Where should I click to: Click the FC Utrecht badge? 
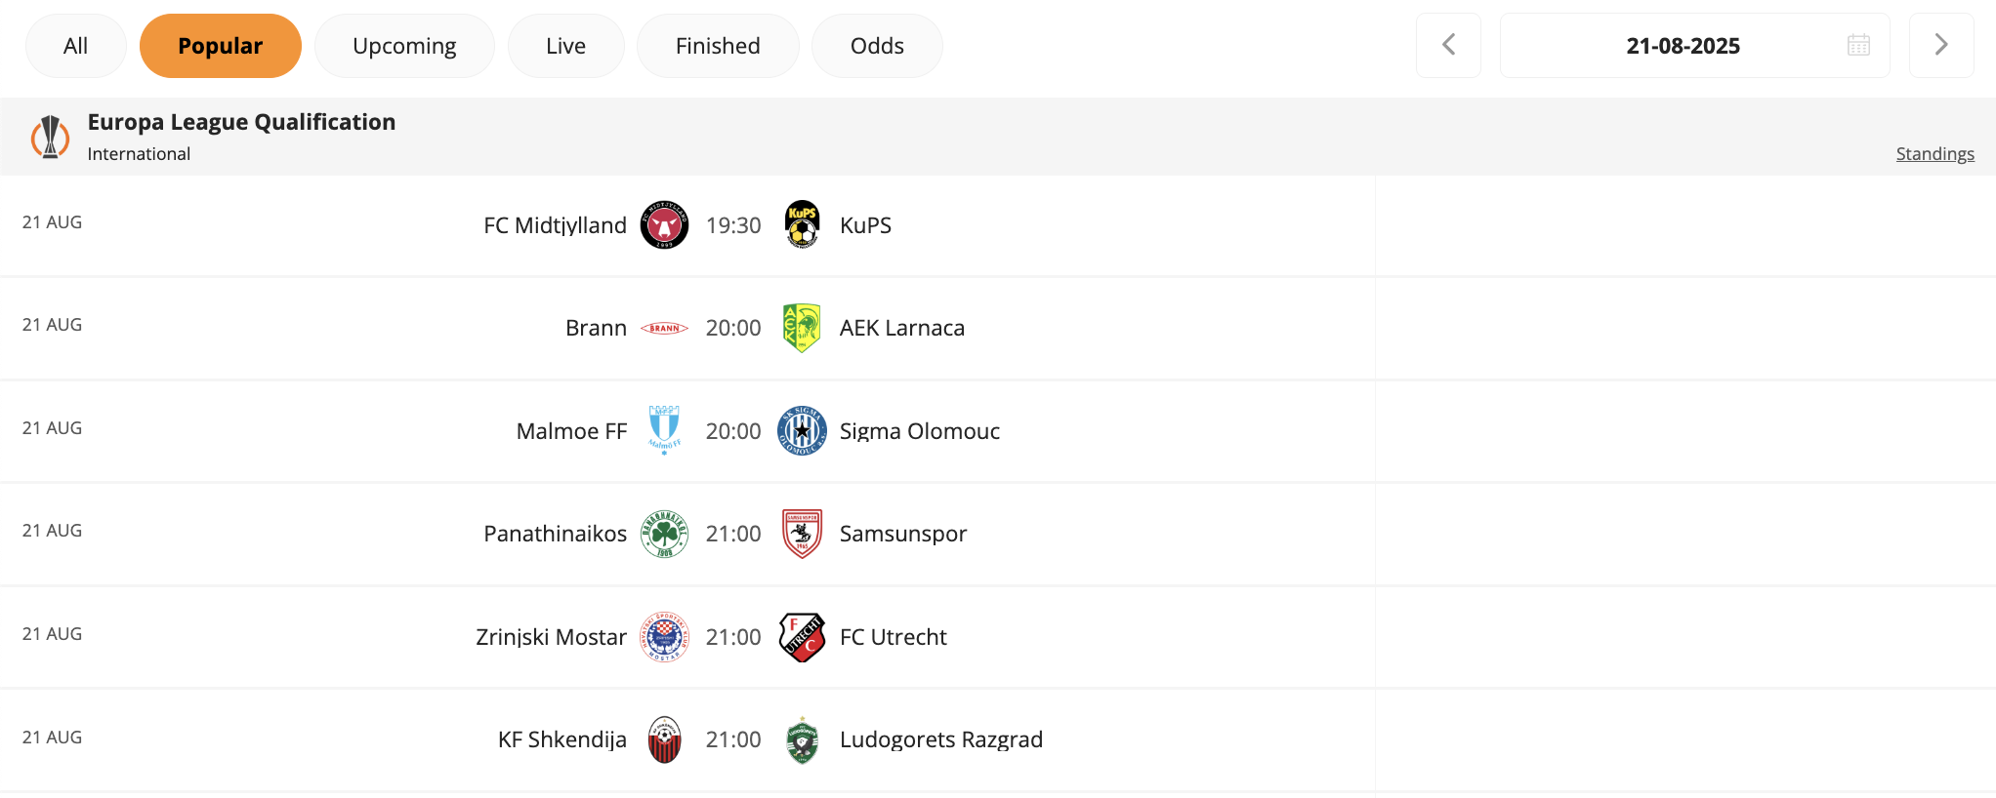tap(802, 637)
